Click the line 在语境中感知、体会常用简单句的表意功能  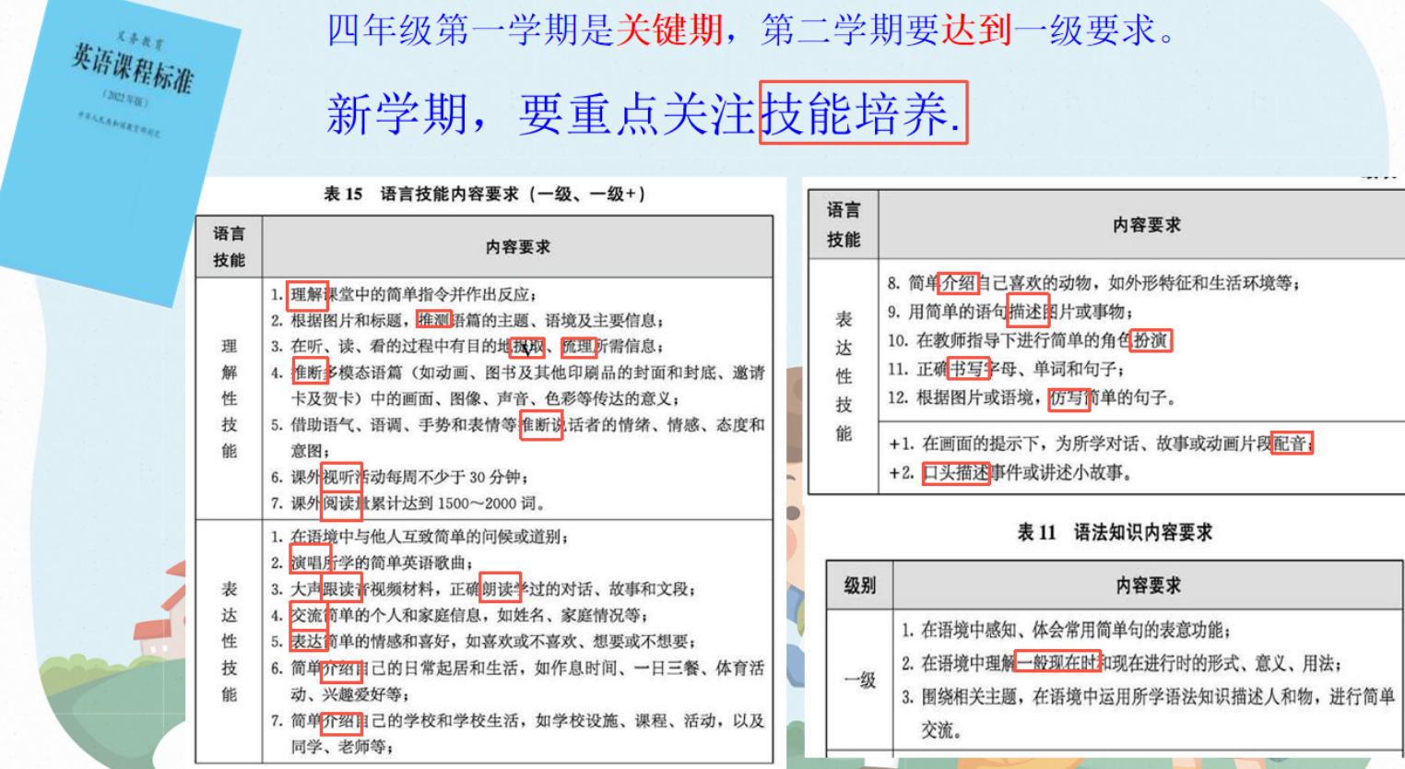1065,631
